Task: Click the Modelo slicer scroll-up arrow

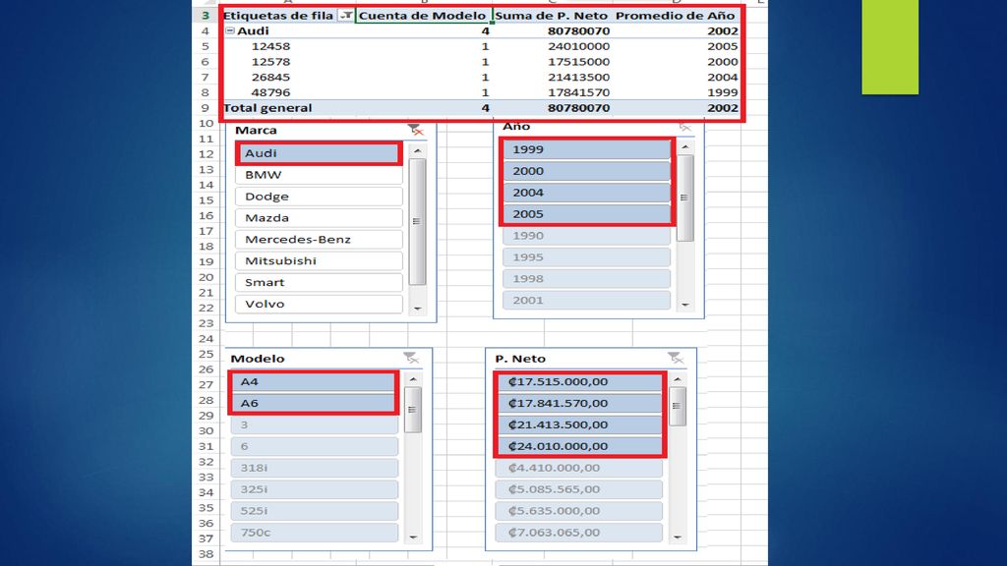Action: click(x=413, y=380)
